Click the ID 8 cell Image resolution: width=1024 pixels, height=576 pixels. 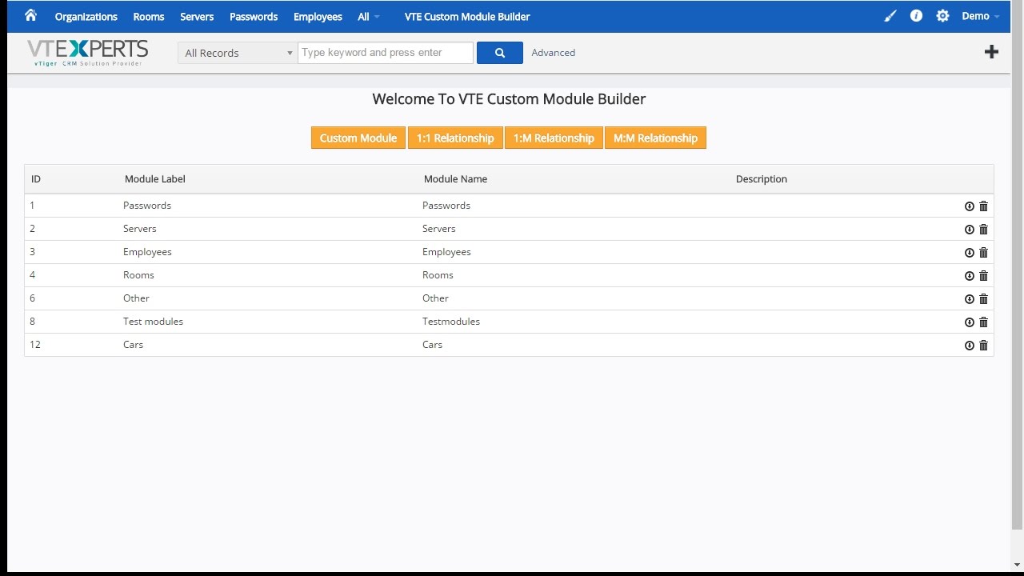click(33, 322)
